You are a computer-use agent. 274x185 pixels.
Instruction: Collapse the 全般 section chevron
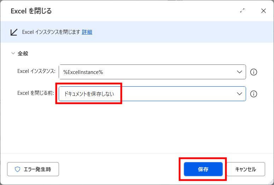pyautogui.click(x=13, y=53)
